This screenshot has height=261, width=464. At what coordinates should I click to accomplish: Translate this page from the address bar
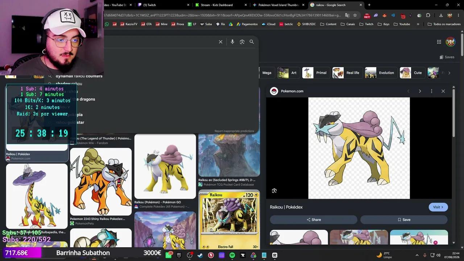point(347,15)
